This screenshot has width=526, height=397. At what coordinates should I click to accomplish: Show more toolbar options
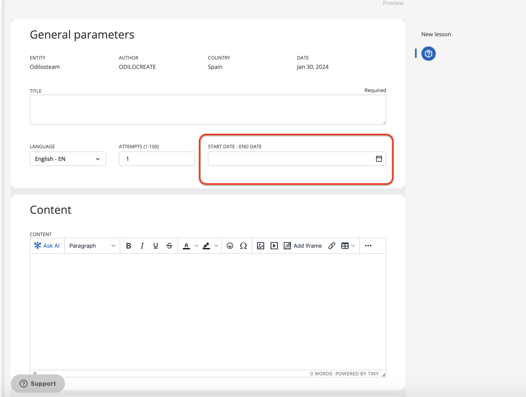point(368,246)
